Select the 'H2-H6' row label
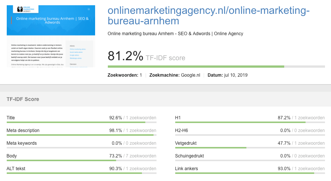This screenshot has height=181, width=331. (x=182, y=131)
